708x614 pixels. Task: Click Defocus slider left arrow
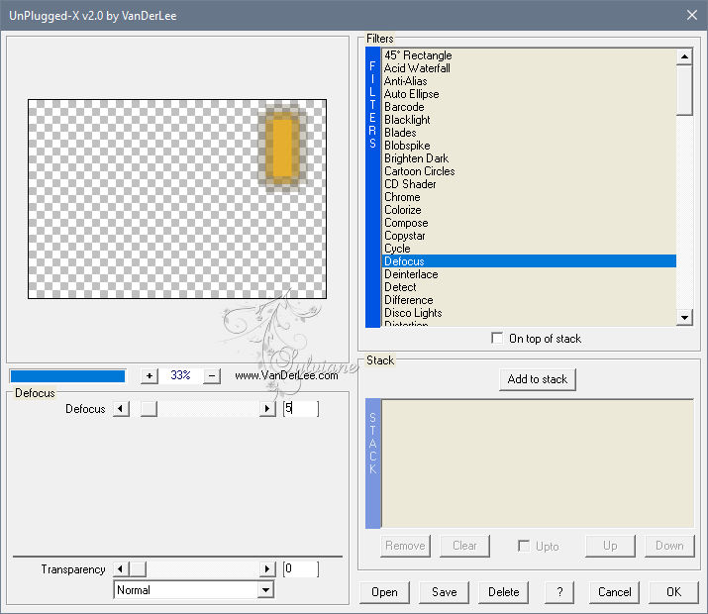[x=121, y=409]
